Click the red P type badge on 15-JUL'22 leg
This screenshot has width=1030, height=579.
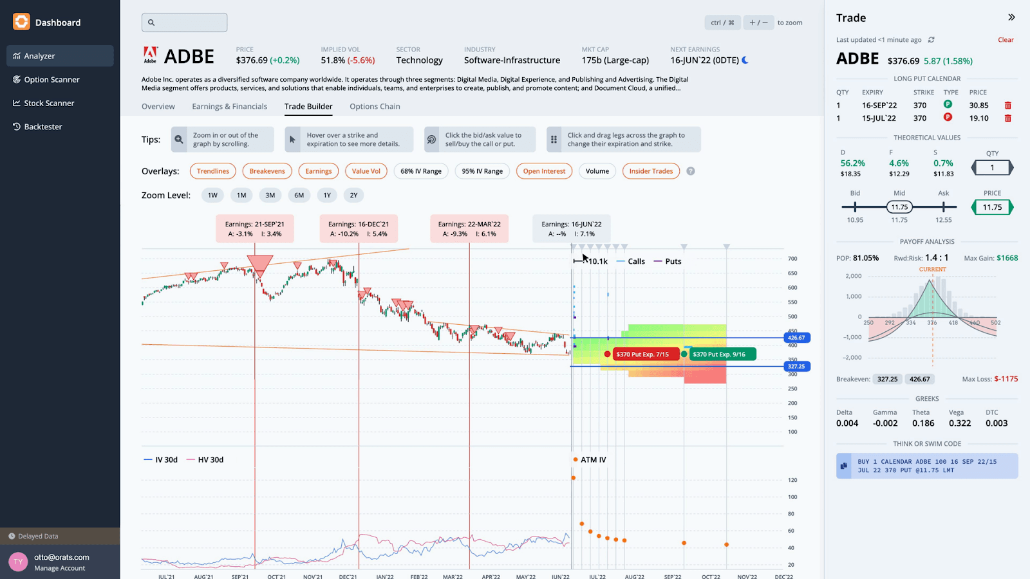(x=948, y=117)
